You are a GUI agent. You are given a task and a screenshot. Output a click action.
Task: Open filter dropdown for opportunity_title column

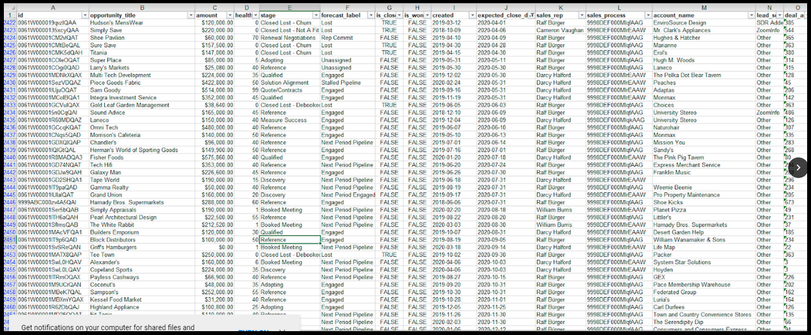click(x=191, y=15)
